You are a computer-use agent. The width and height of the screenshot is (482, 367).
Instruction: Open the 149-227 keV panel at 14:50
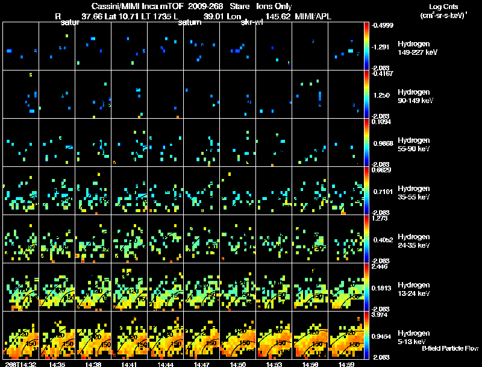pos(237,46)
